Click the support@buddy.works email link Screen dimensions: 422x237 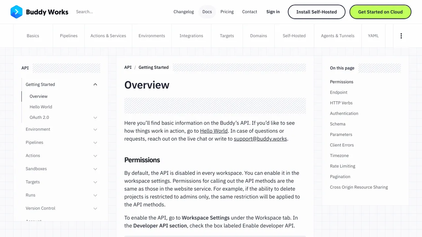(260, 139)
